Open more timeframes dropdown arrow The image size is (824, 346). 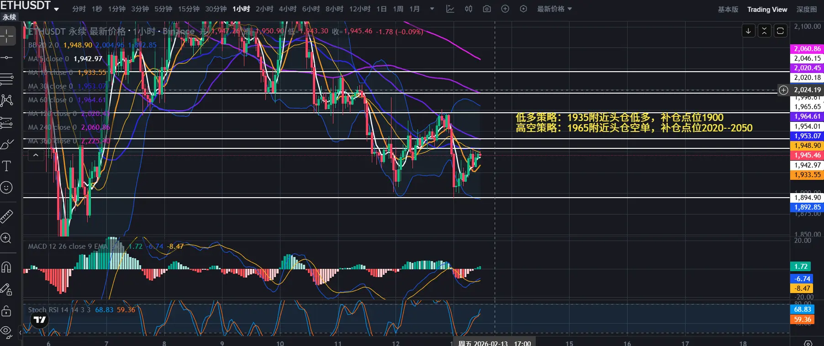click(x=432, y=9)
